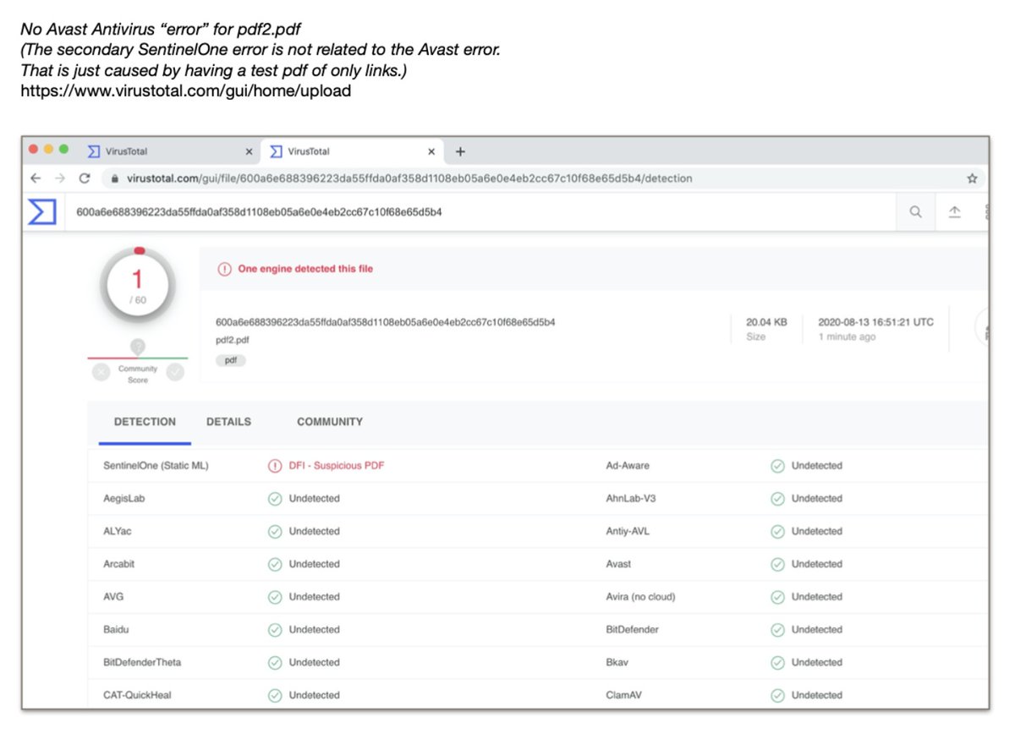Click the red alert icon beside One engine detected

tap(224, 269)
